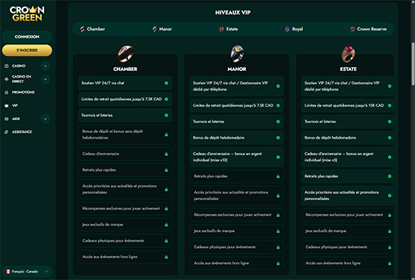Select Chamber row Limites de retrait 7.5K CAD
This screenshot has height=280, width=415.
click(125, 99)
